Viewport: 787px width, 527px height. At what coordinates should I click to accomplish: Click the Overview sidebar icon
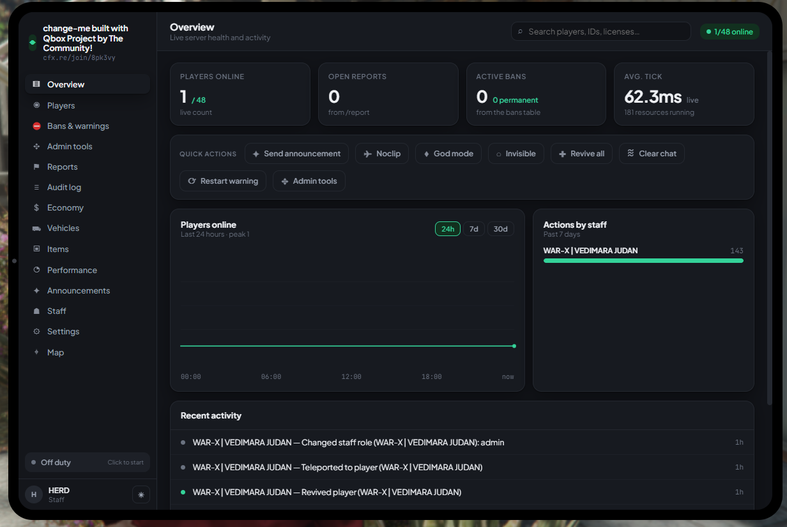[36, 84]
